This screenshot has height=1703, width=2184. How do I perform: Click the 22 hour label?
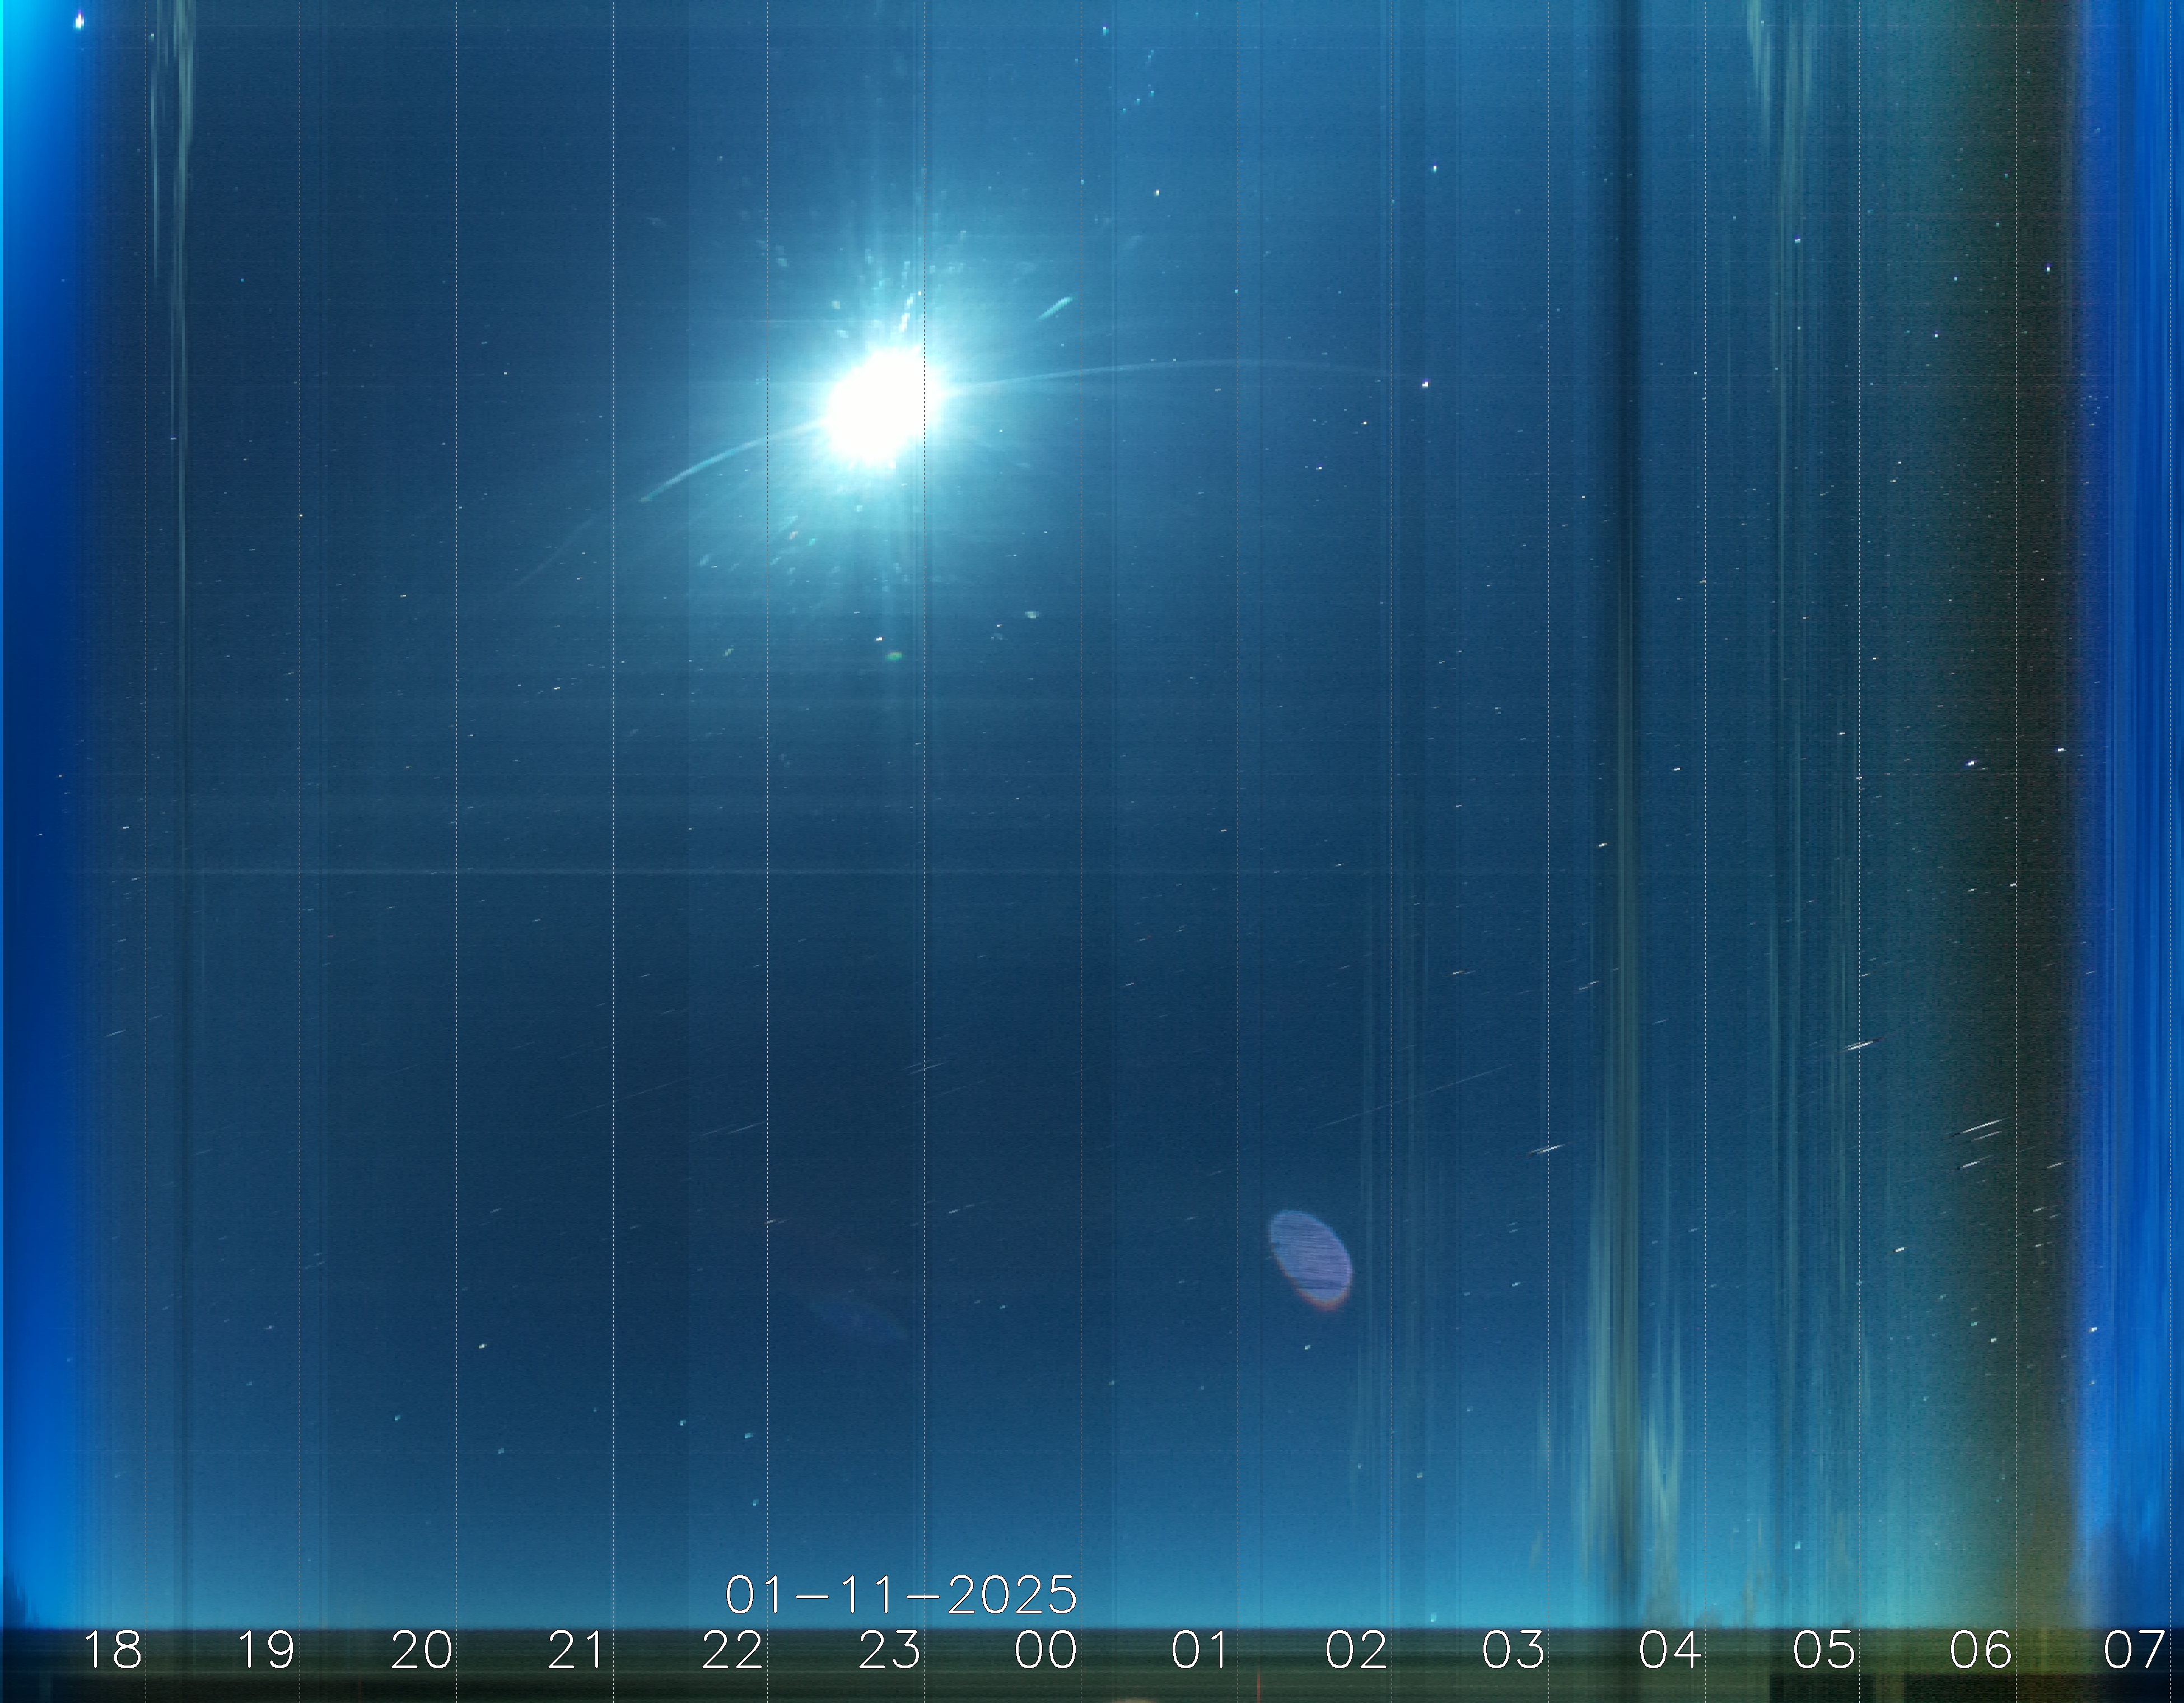(733, 1650)
